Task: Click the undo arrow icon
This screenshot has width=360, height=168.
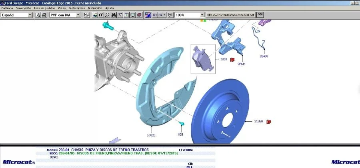Action: click(155, 15)
